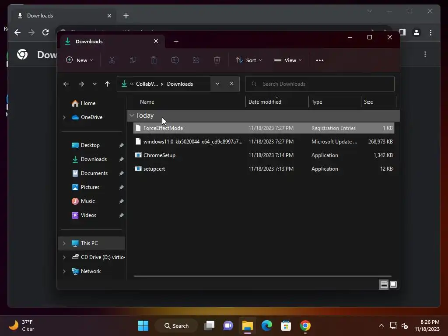448x336 pixels.
Task: Sort by Date modified column header
Action: (x=277, y=102)
